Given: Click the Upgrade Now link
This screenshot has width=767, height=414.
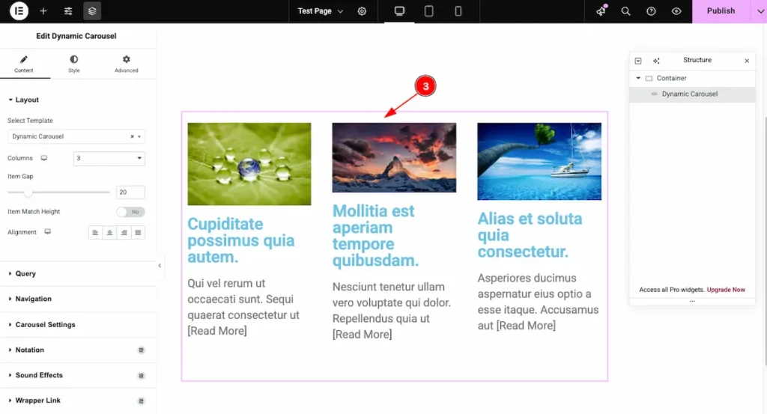Looking at the screenshot, I should pos(726,290).
